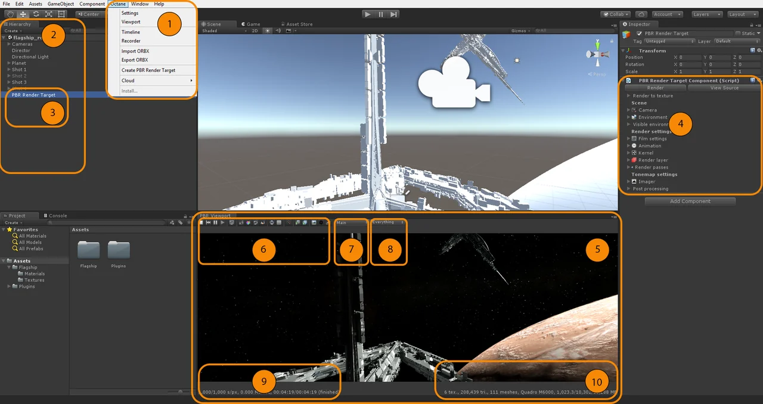Toggle the PBR Render Target active checkbox

click(640, 33)
